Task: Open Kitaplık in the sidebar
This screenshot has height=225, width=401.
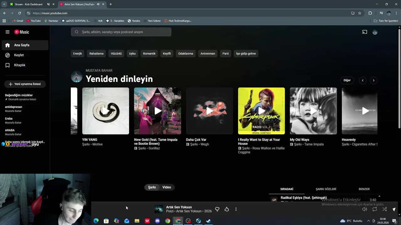Action: [x=25, y=65]
